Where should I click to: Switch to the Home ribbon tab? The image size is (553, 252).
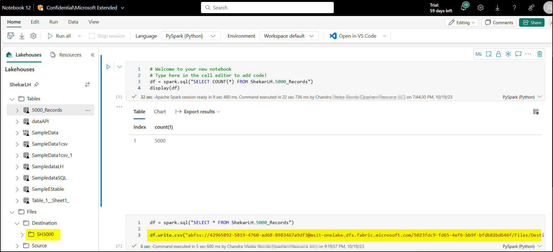(x=14, y=22)
